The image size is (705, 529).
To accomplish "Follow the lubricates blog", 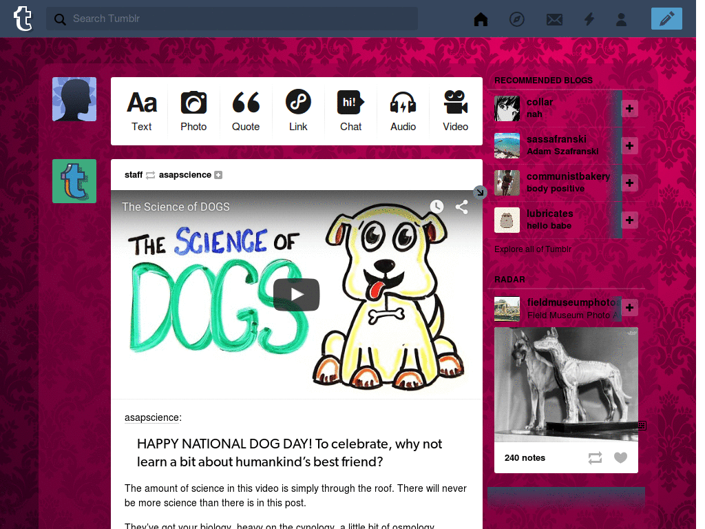I will [x=629, y=220].
